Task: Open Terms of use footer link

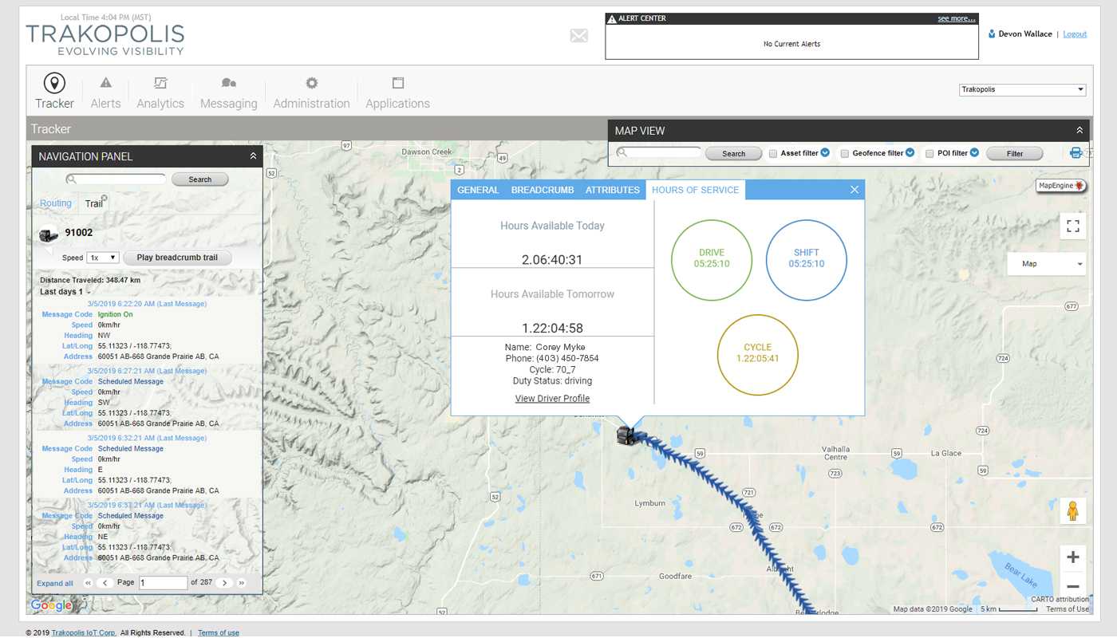Action: click(219, 633)
